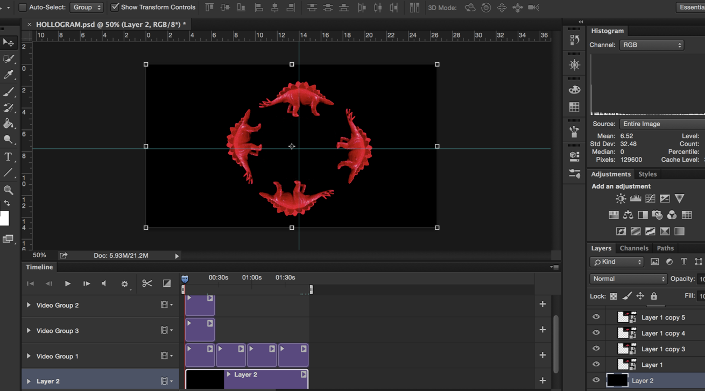Switch to the Channels tab
The image size is (705, 391).
[x=633, y=248]
